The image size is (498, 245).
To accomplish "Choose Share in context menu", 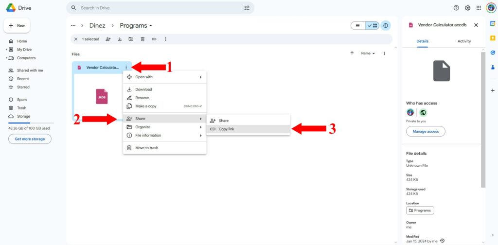I will [164, 119].
